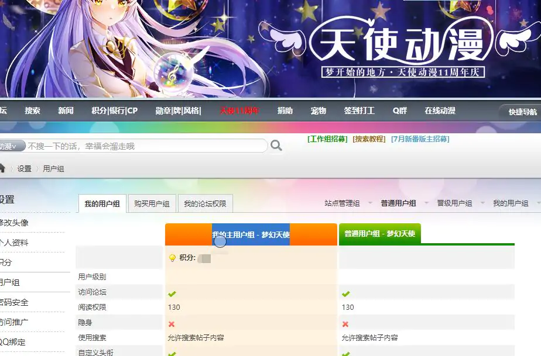Open 积分|银行|CP menu item
The width and height of the screenshot is (541, 356).
point(115,110)
